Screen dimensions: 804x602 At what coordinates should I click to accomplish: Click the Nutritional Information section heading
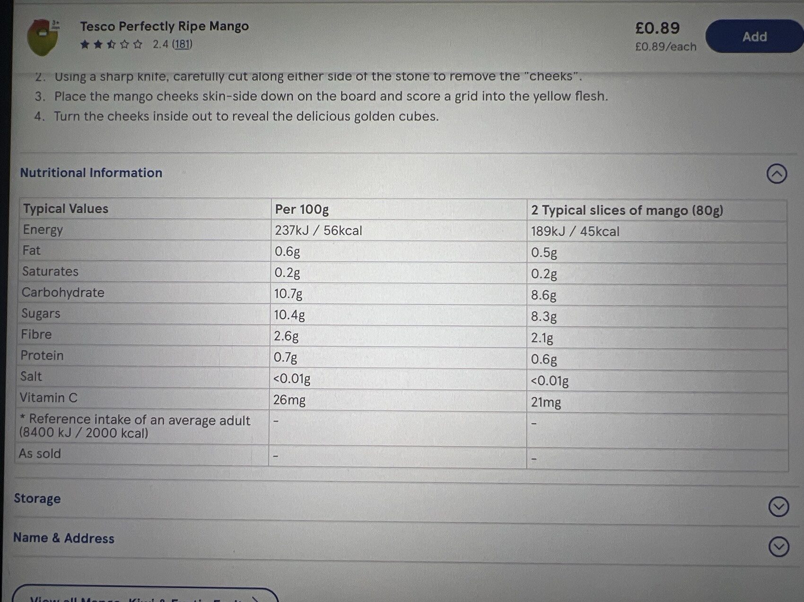click(91, 173)
